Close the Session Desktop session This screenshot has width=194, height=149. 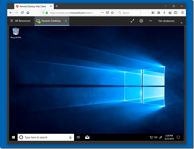[x=66, y=21]
